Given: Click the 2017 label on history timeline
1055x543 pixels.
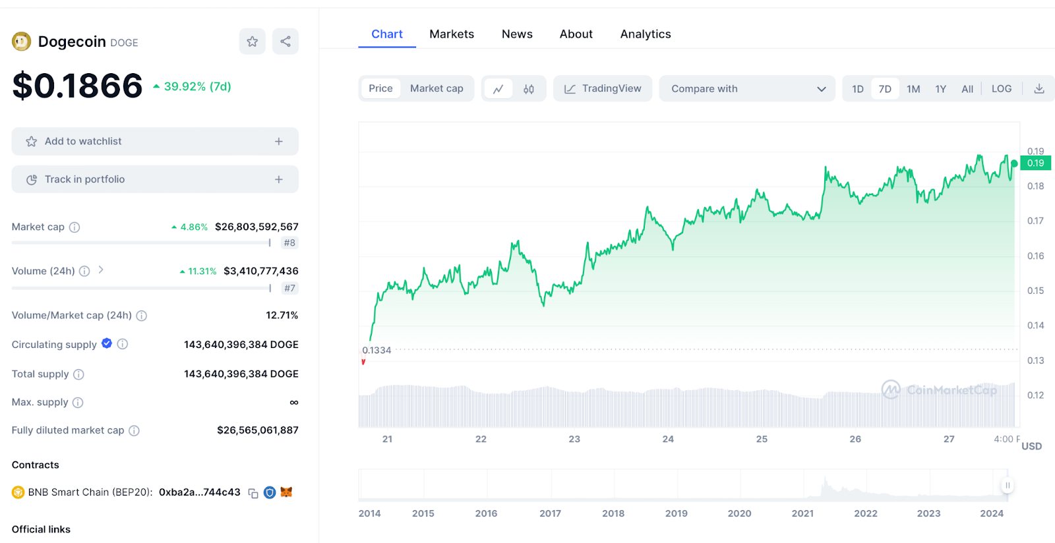Looking at the screenshot, I should point(550,513).
